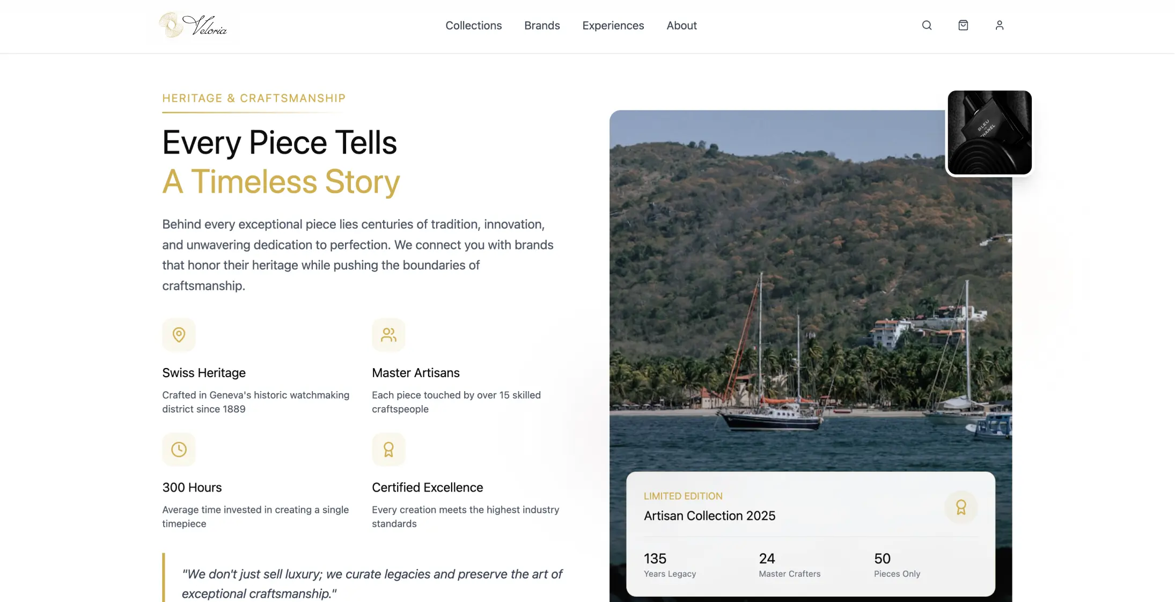Open the shopping bag icon
The image size is (1175, 602).
pyautogui.click(x=963, y=25)
